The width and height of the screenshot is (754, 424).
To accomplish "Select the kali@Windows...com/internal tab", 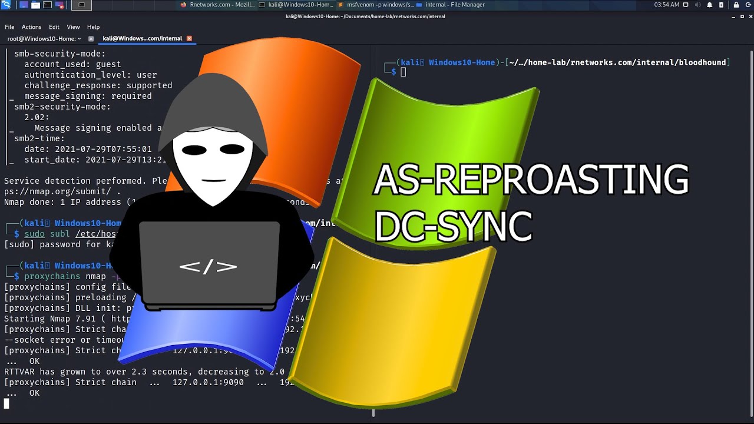I will pyautogui.click(x=142, y=38).
